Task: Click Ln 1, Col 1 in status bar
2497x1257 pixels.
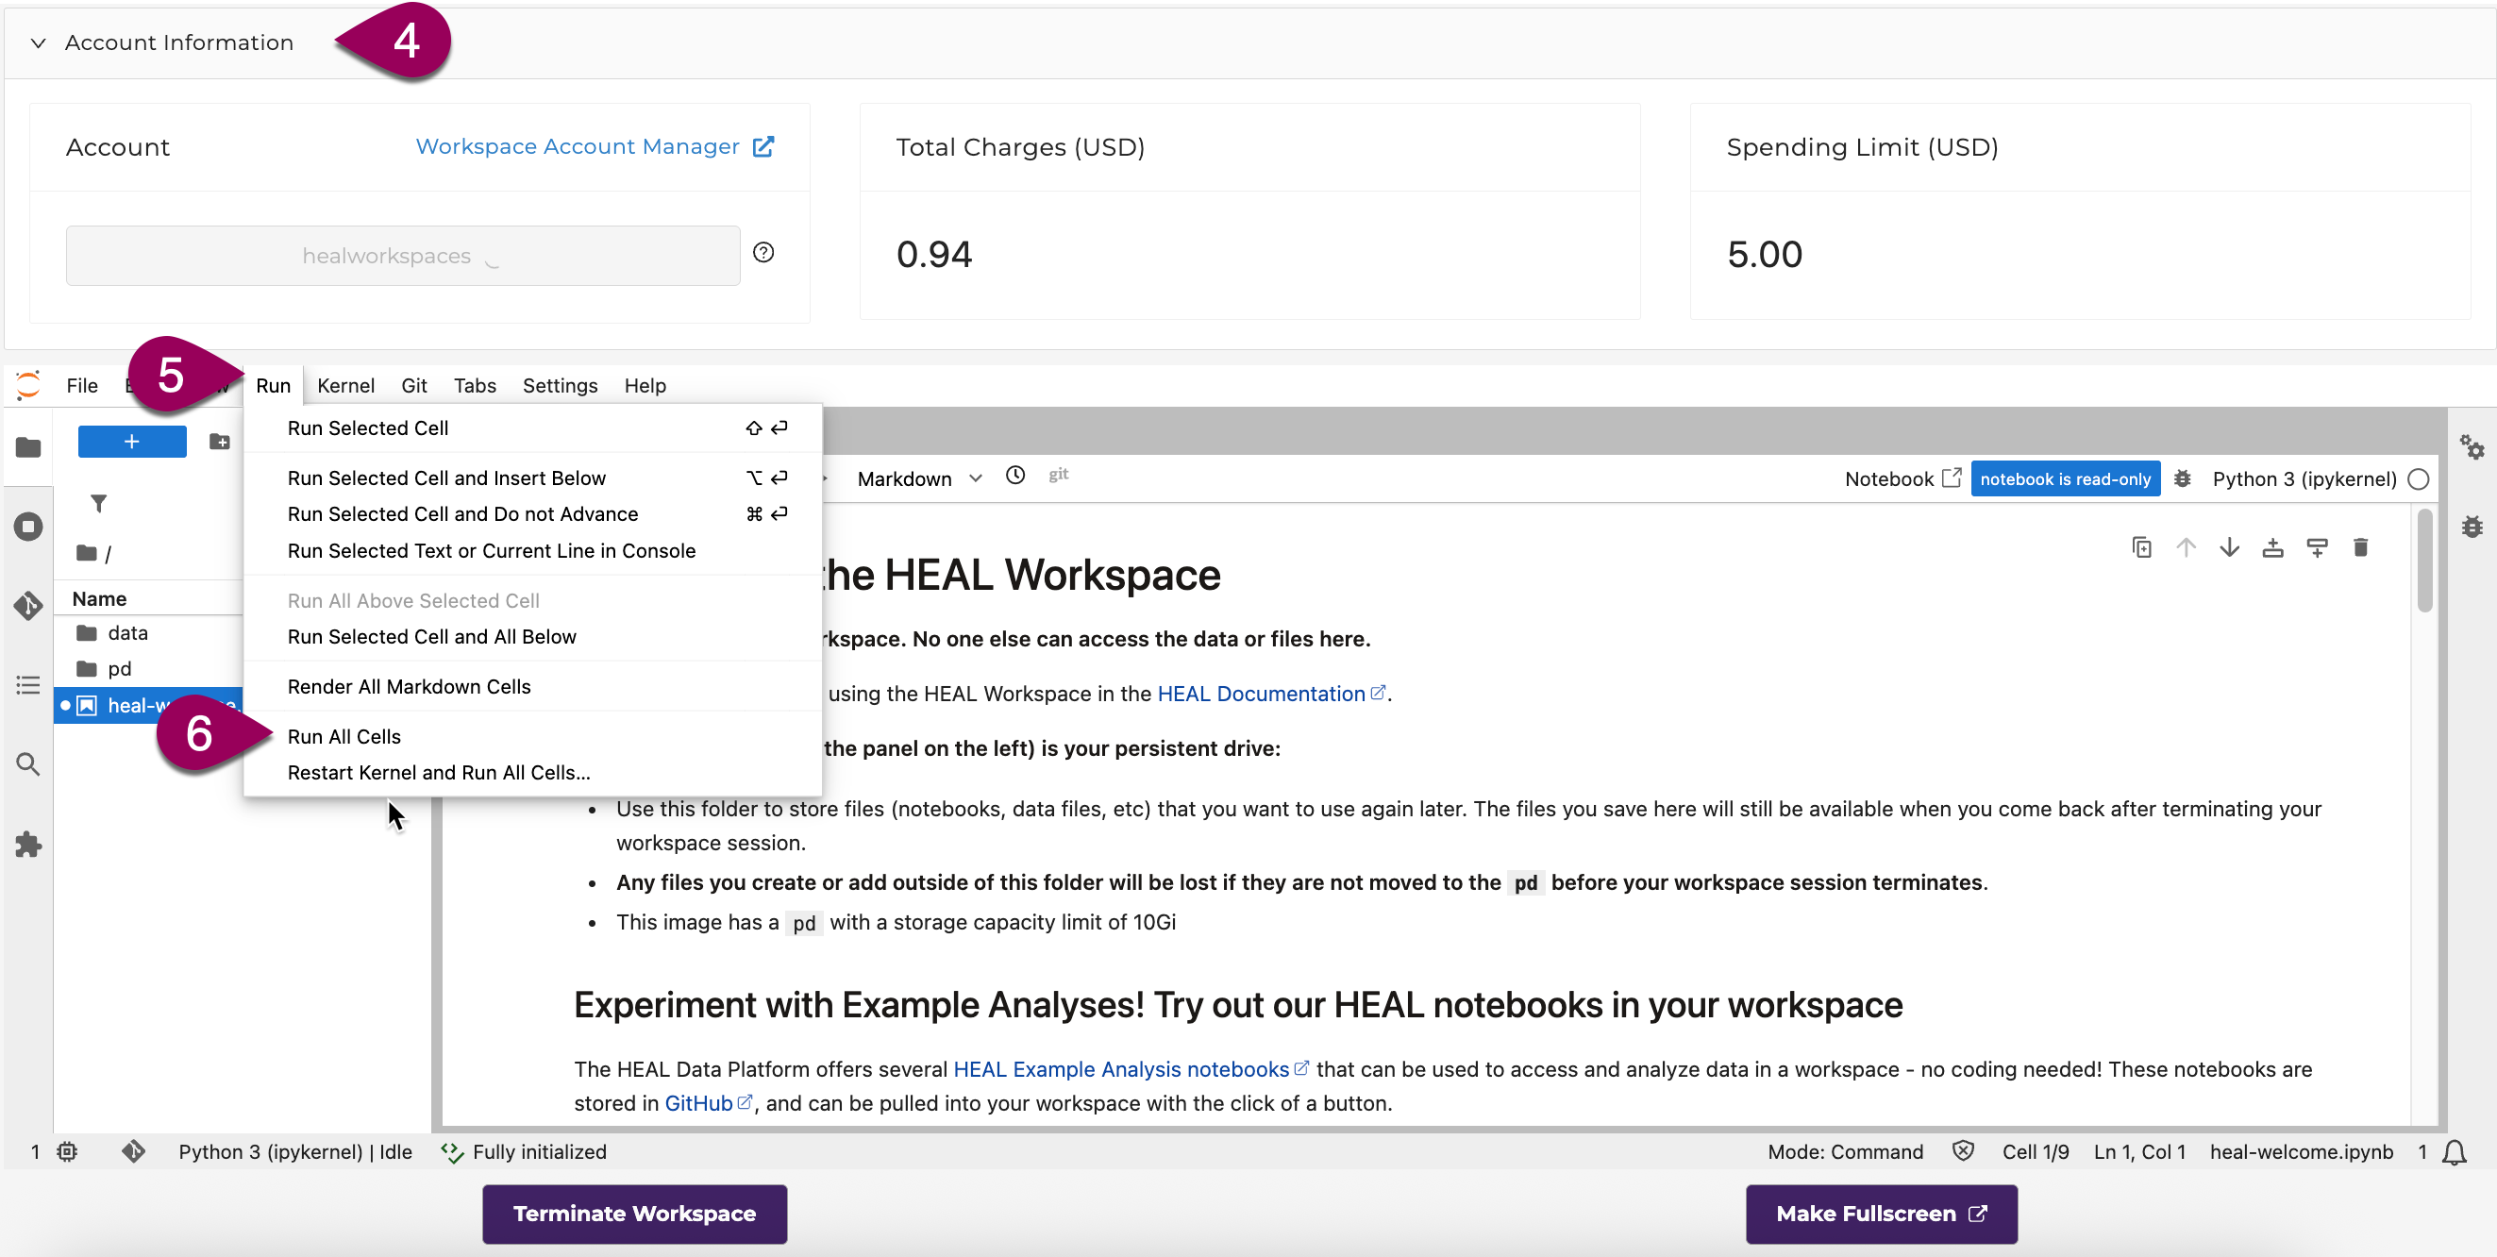Action: 2139,1151
